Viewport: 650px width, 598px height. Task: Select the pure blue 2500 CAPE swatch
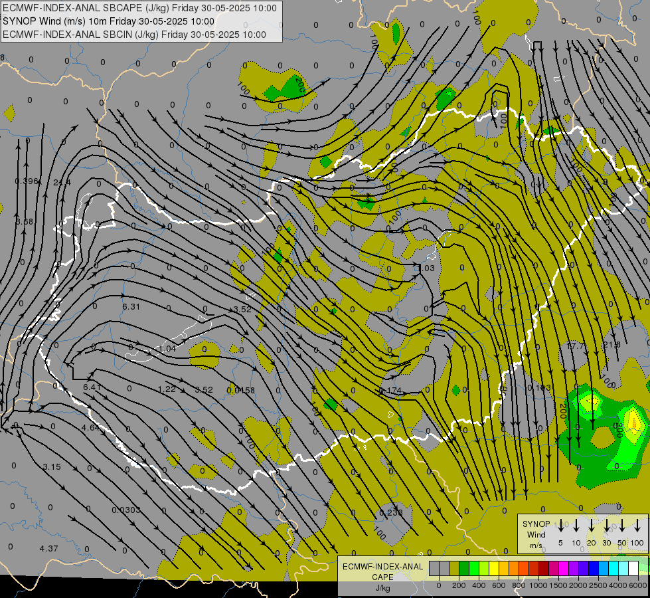click(x=593, y=569)
